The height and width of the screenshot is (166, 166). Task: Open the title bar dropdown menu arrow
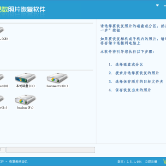[157, 5]
